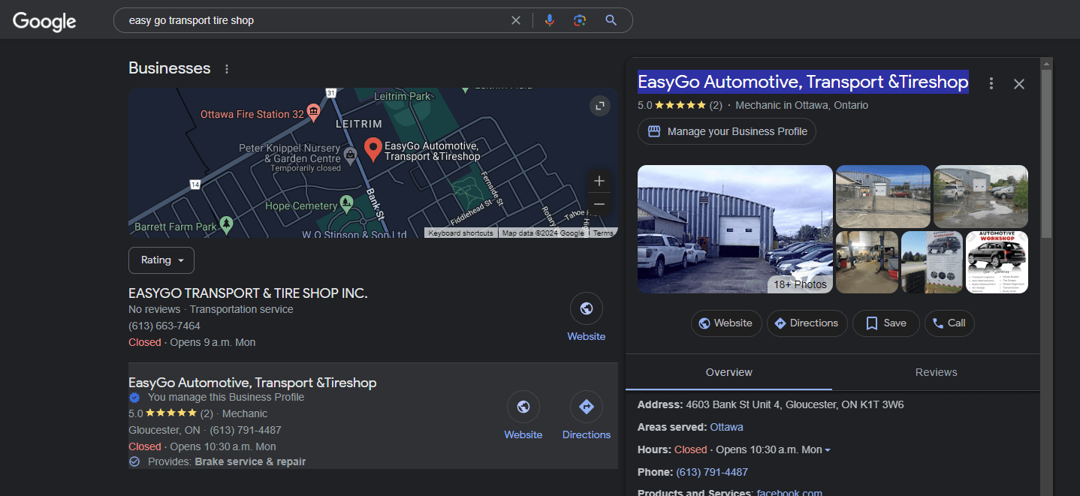This screenshot has width=1080, height=496.
Task: Open the Rating filter dropdown
Action: tap(161, 260)
